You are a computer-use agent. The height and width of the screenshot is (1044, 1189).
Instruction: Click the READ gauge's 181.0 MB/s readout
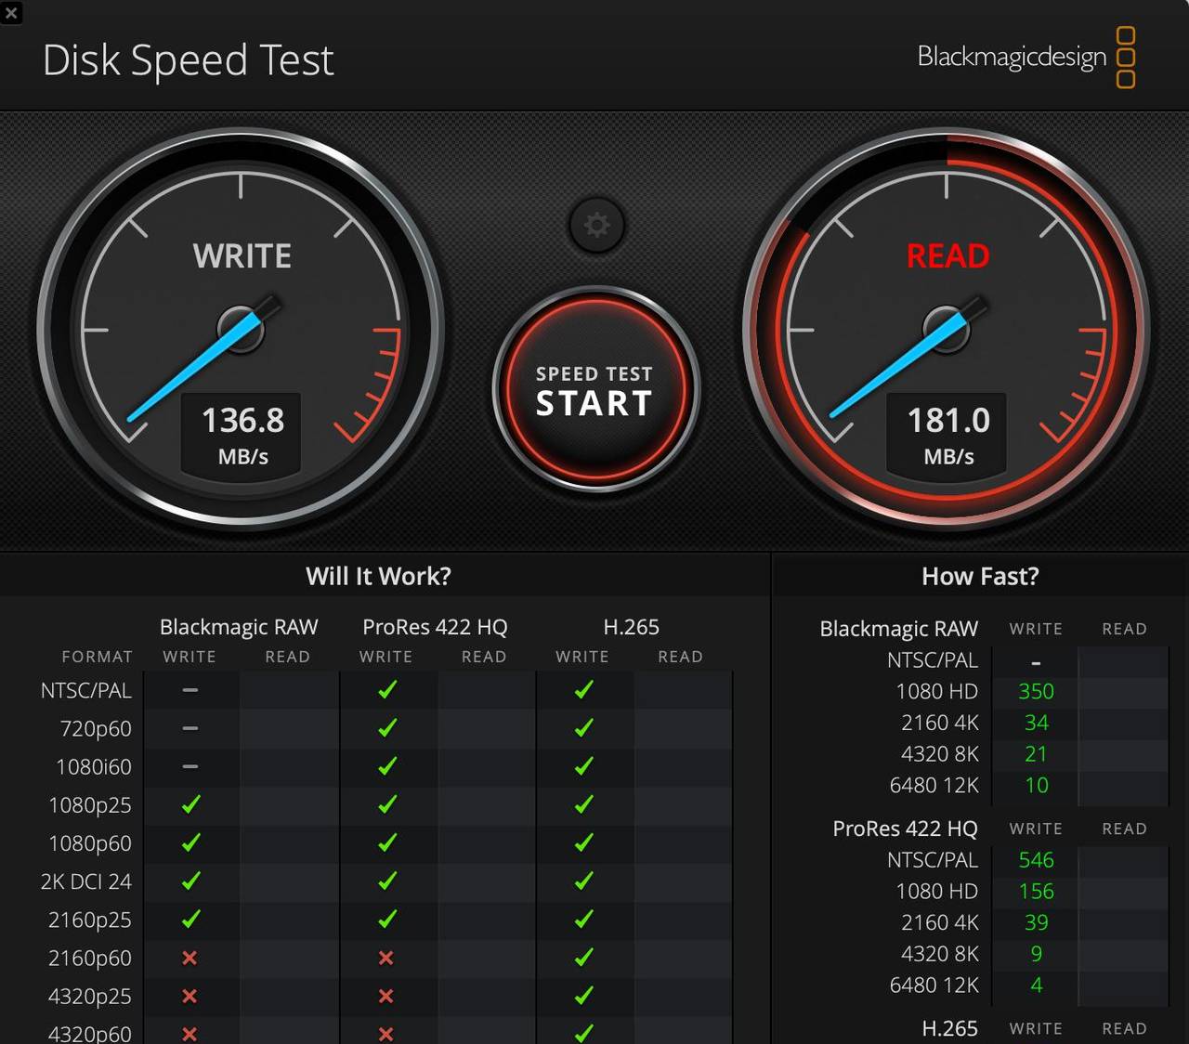[x=947, y=433]
